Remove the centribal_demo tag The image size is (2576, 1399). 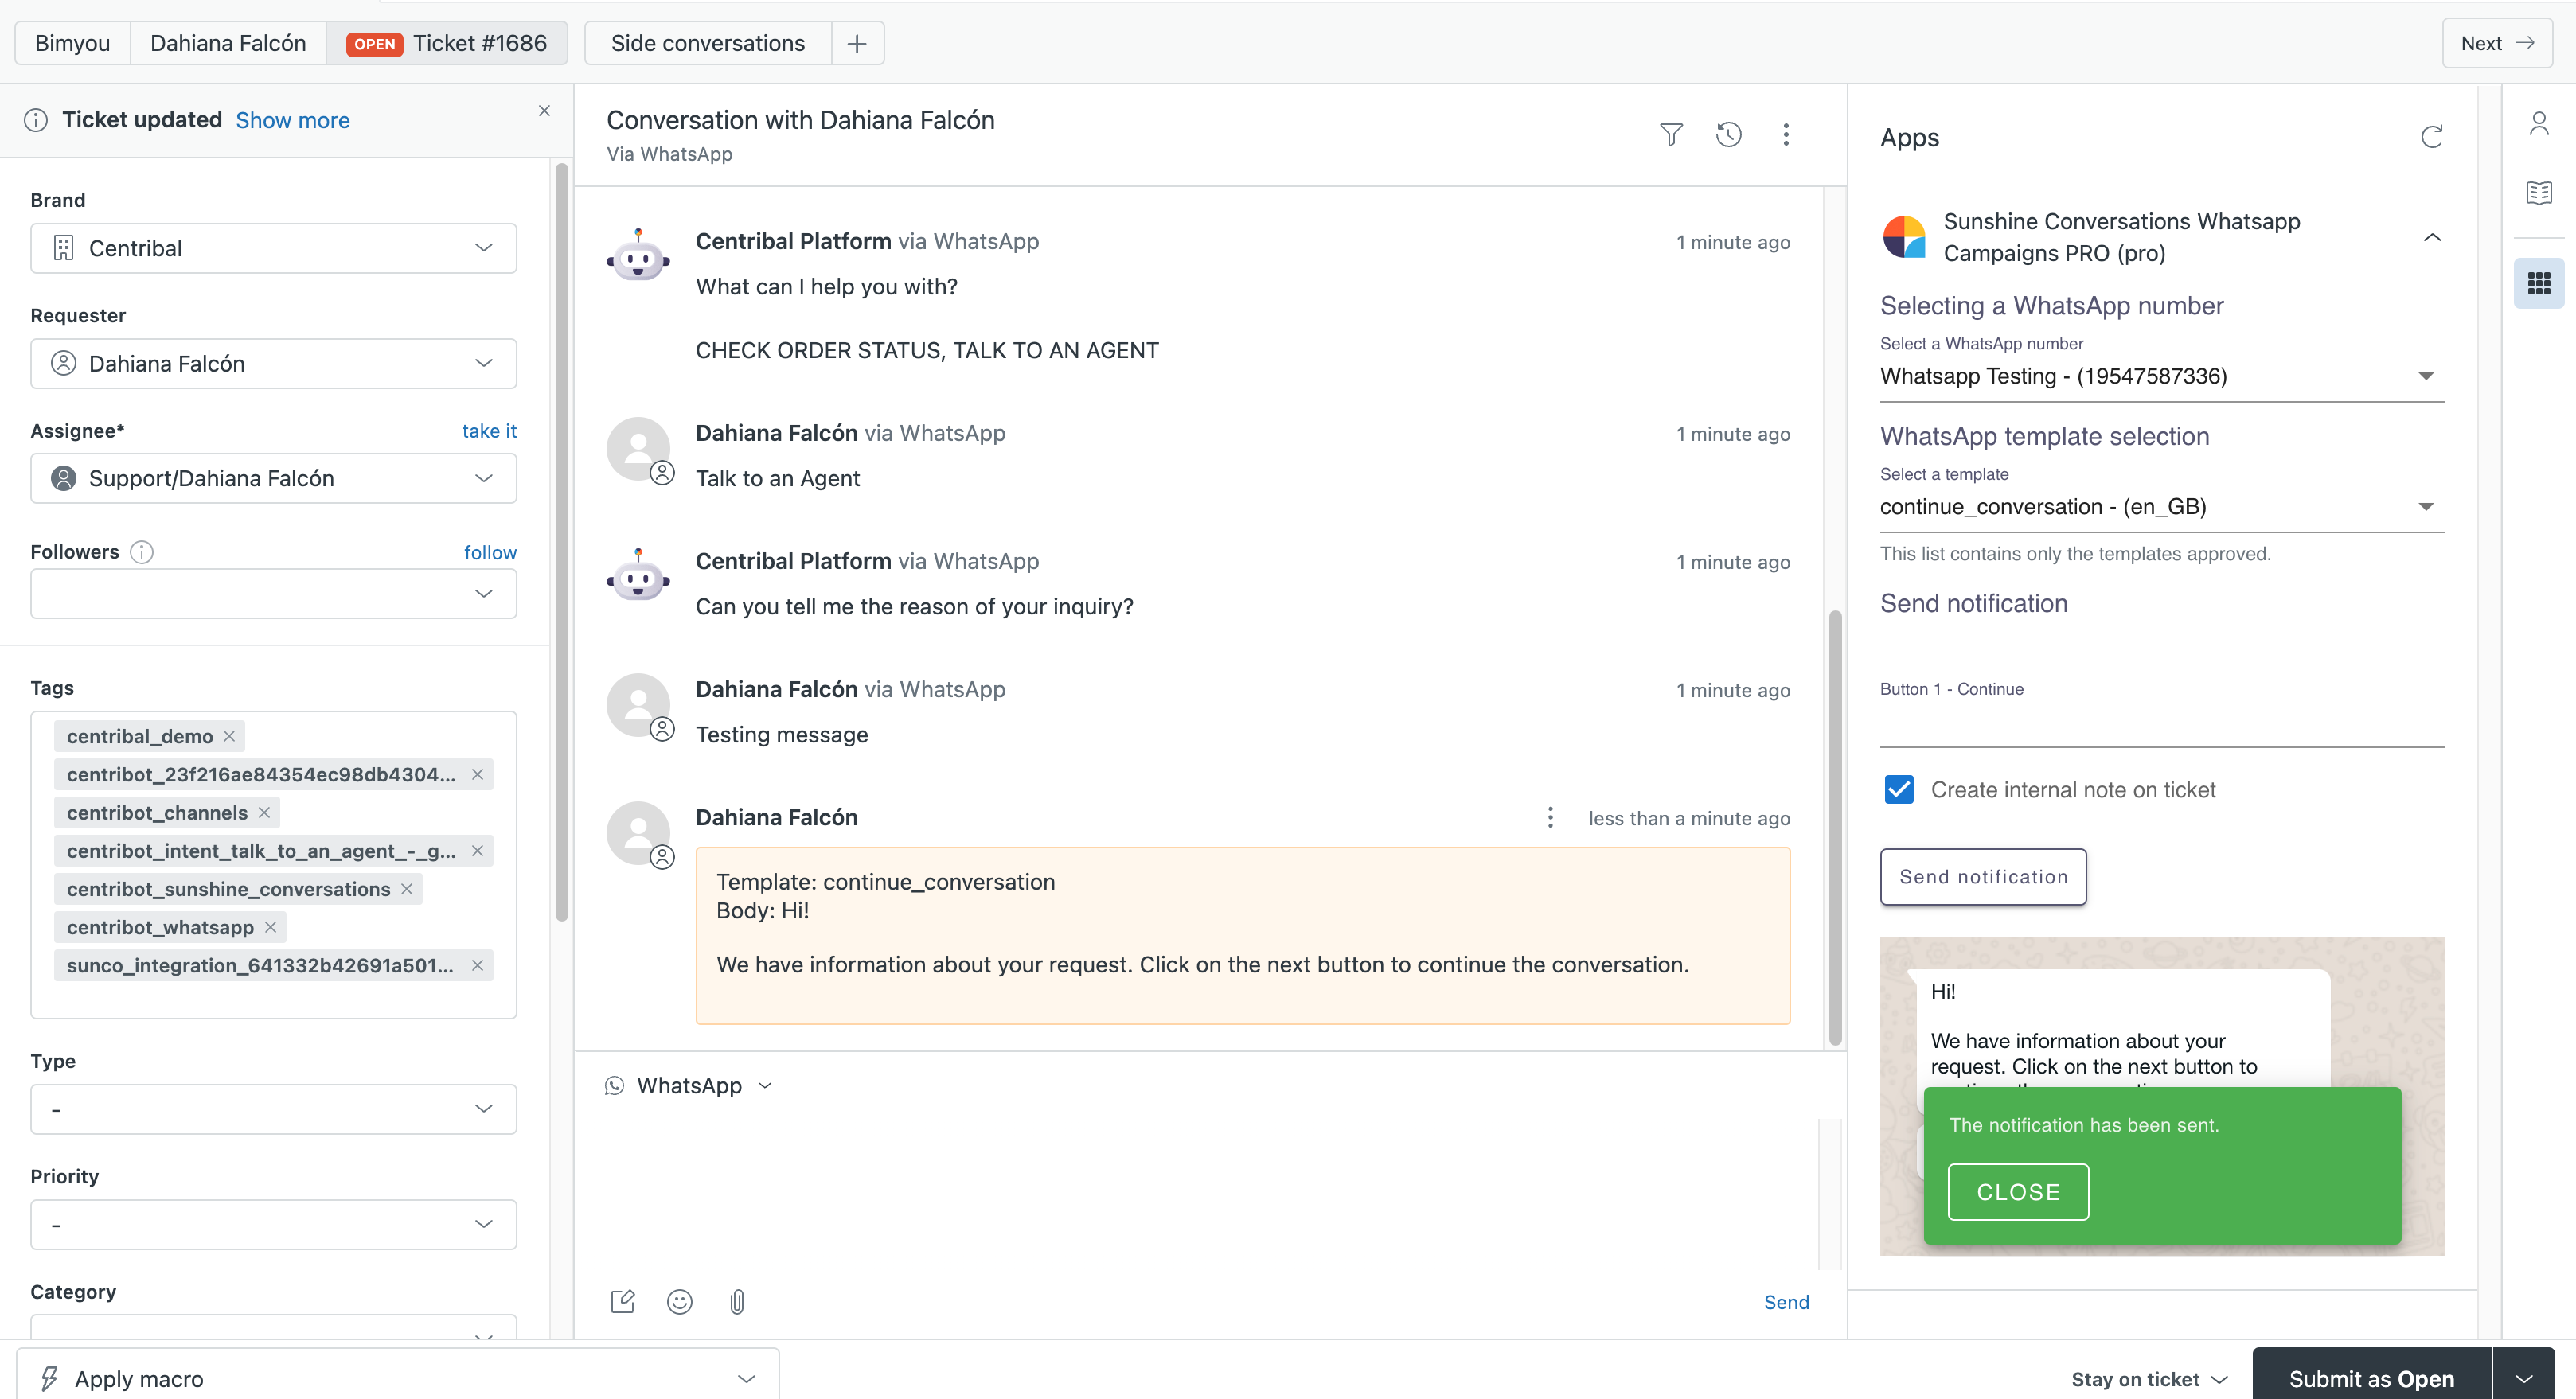pyautogui.click(x=229, y=736)
